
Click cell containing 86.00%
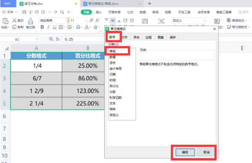pos(83,78)
